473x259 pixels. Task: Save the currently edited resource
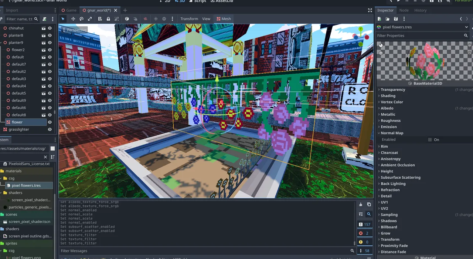tap(396, 19)
